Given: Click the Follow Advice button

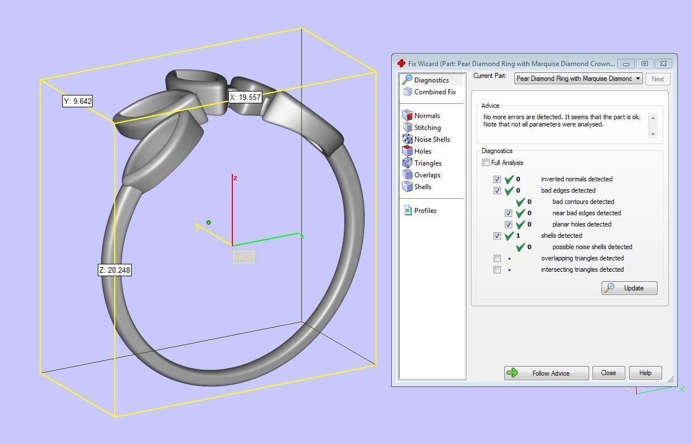Looking at the screenshot, I should [x=547, y=373].
